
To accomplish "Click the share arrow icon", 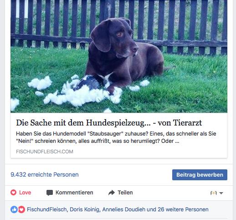I will pos(112,193).
